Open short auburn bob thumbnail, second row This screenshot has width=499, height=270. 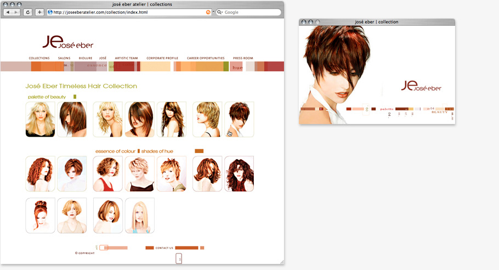pos(72,174)
